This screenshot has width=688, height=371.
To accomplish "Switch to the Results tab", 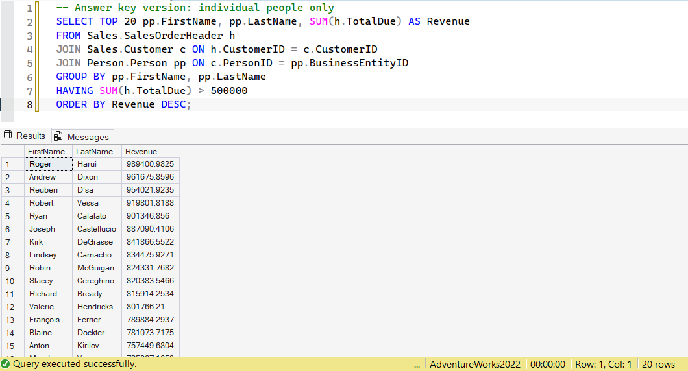I will point(25,136).
